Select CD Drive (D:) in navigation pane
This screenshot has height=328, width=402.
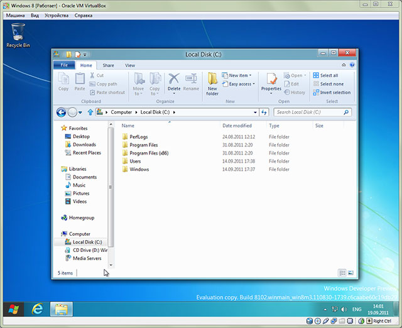pos(86,250)
